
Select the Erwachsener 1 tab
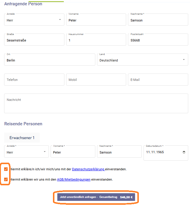(22, 138)
